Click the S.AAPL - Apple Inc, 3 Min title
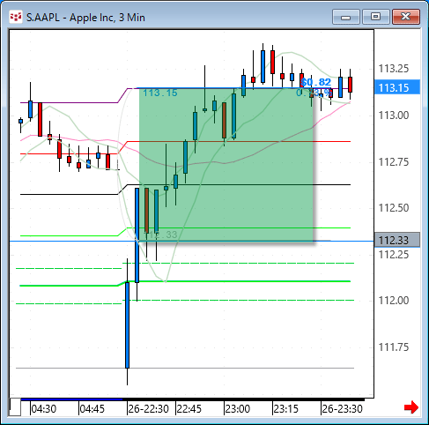 click(85, 18)
